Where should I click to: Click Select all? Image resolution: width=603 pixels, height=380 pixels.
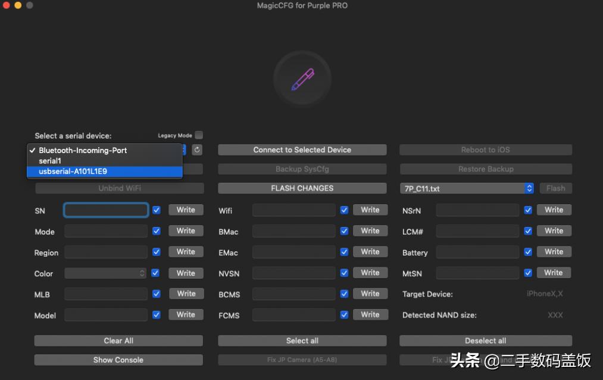(302, 340)
